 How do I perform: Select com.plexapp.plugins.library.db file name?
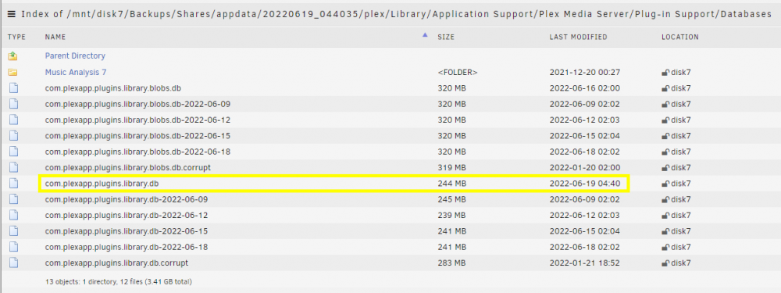coord(102,184)
